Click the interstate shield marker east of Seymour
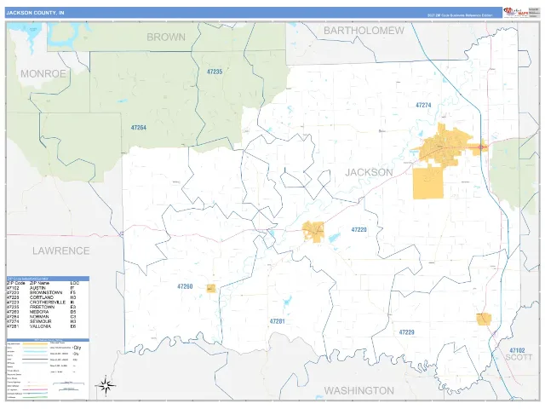This screenshot has width=545, height=409. point(480,147)
